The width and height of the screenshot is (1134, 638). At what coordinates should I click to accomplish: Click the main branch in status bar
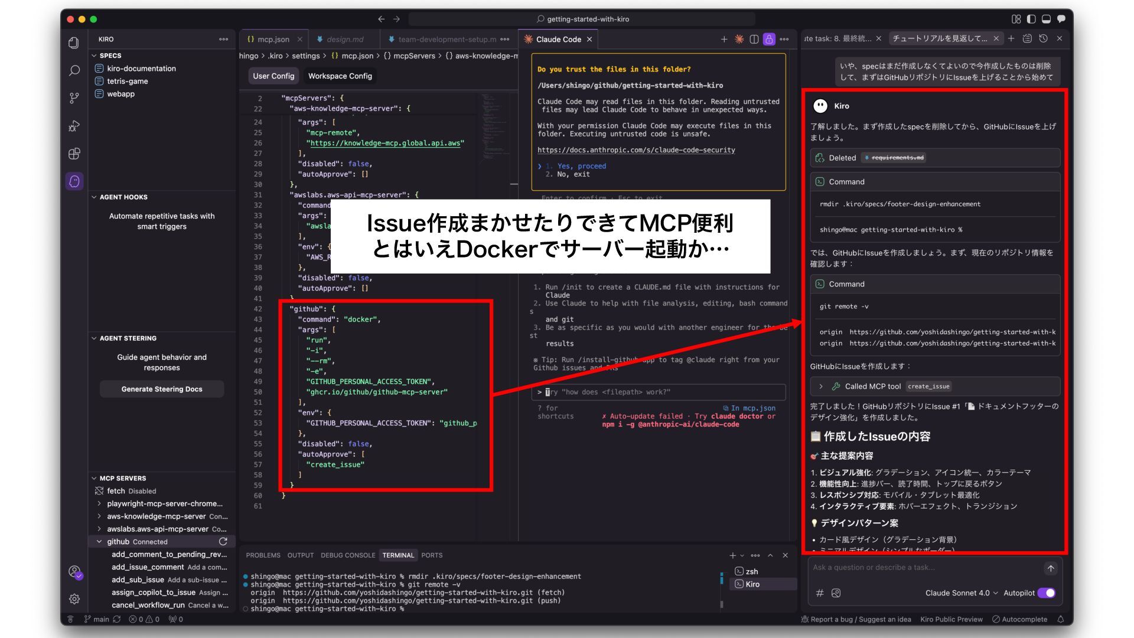point(97,619)
